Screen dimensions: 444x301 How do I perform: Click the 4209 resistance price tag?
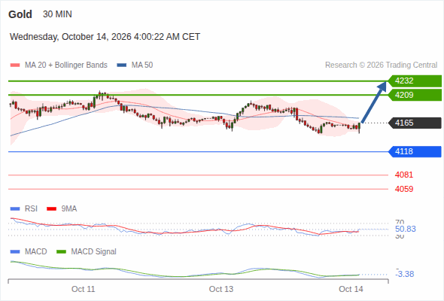(415, 95)
